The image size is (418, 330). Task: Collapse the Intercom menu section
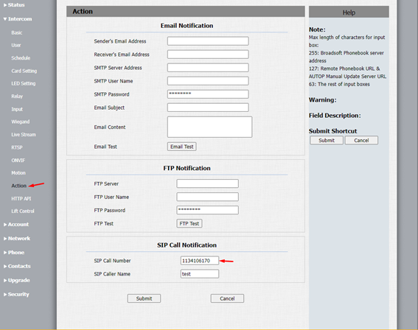point(18,19)
